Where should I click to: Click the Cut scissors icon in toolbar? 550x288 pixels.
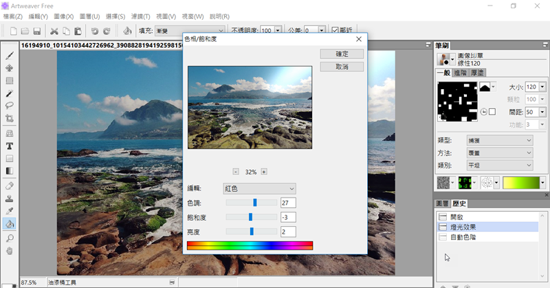click(x=54, y=31)
